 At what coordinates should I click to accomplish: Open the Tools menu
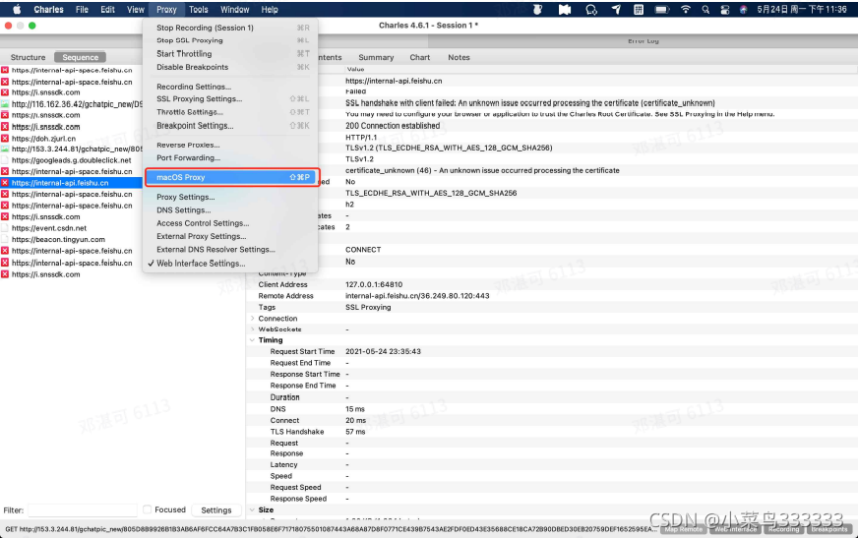(x=198, y=9)
